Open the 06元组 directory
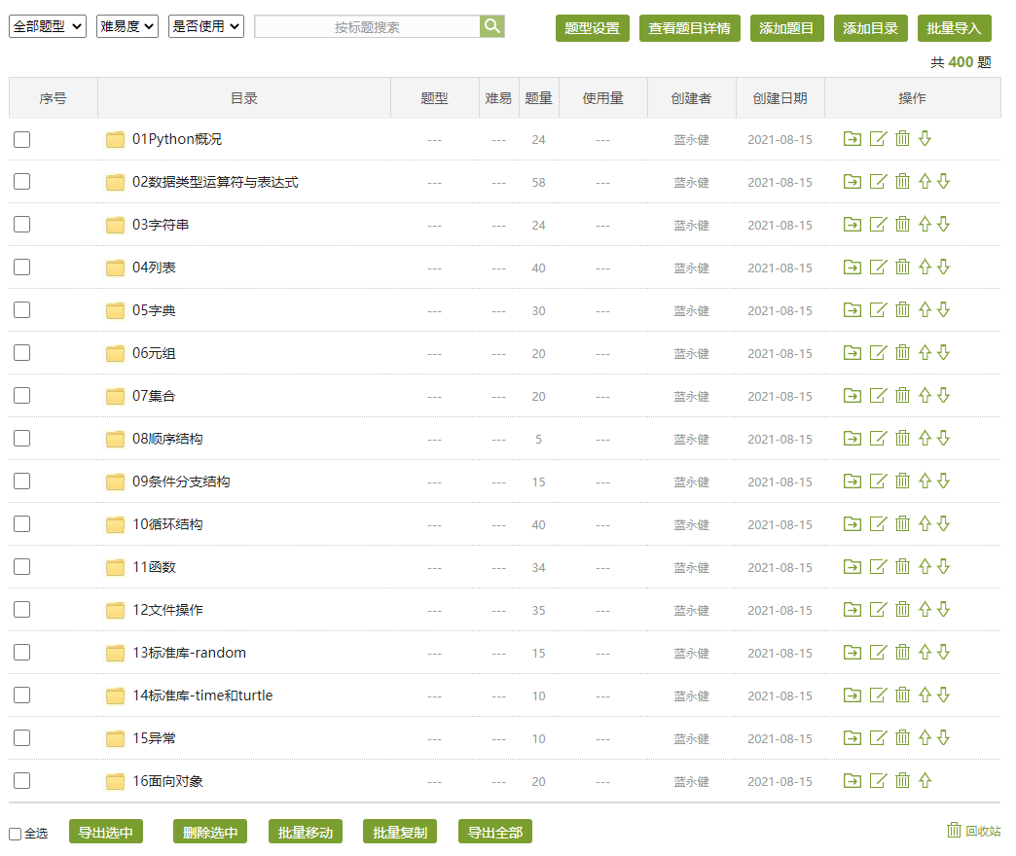 [x=154, y=353]
